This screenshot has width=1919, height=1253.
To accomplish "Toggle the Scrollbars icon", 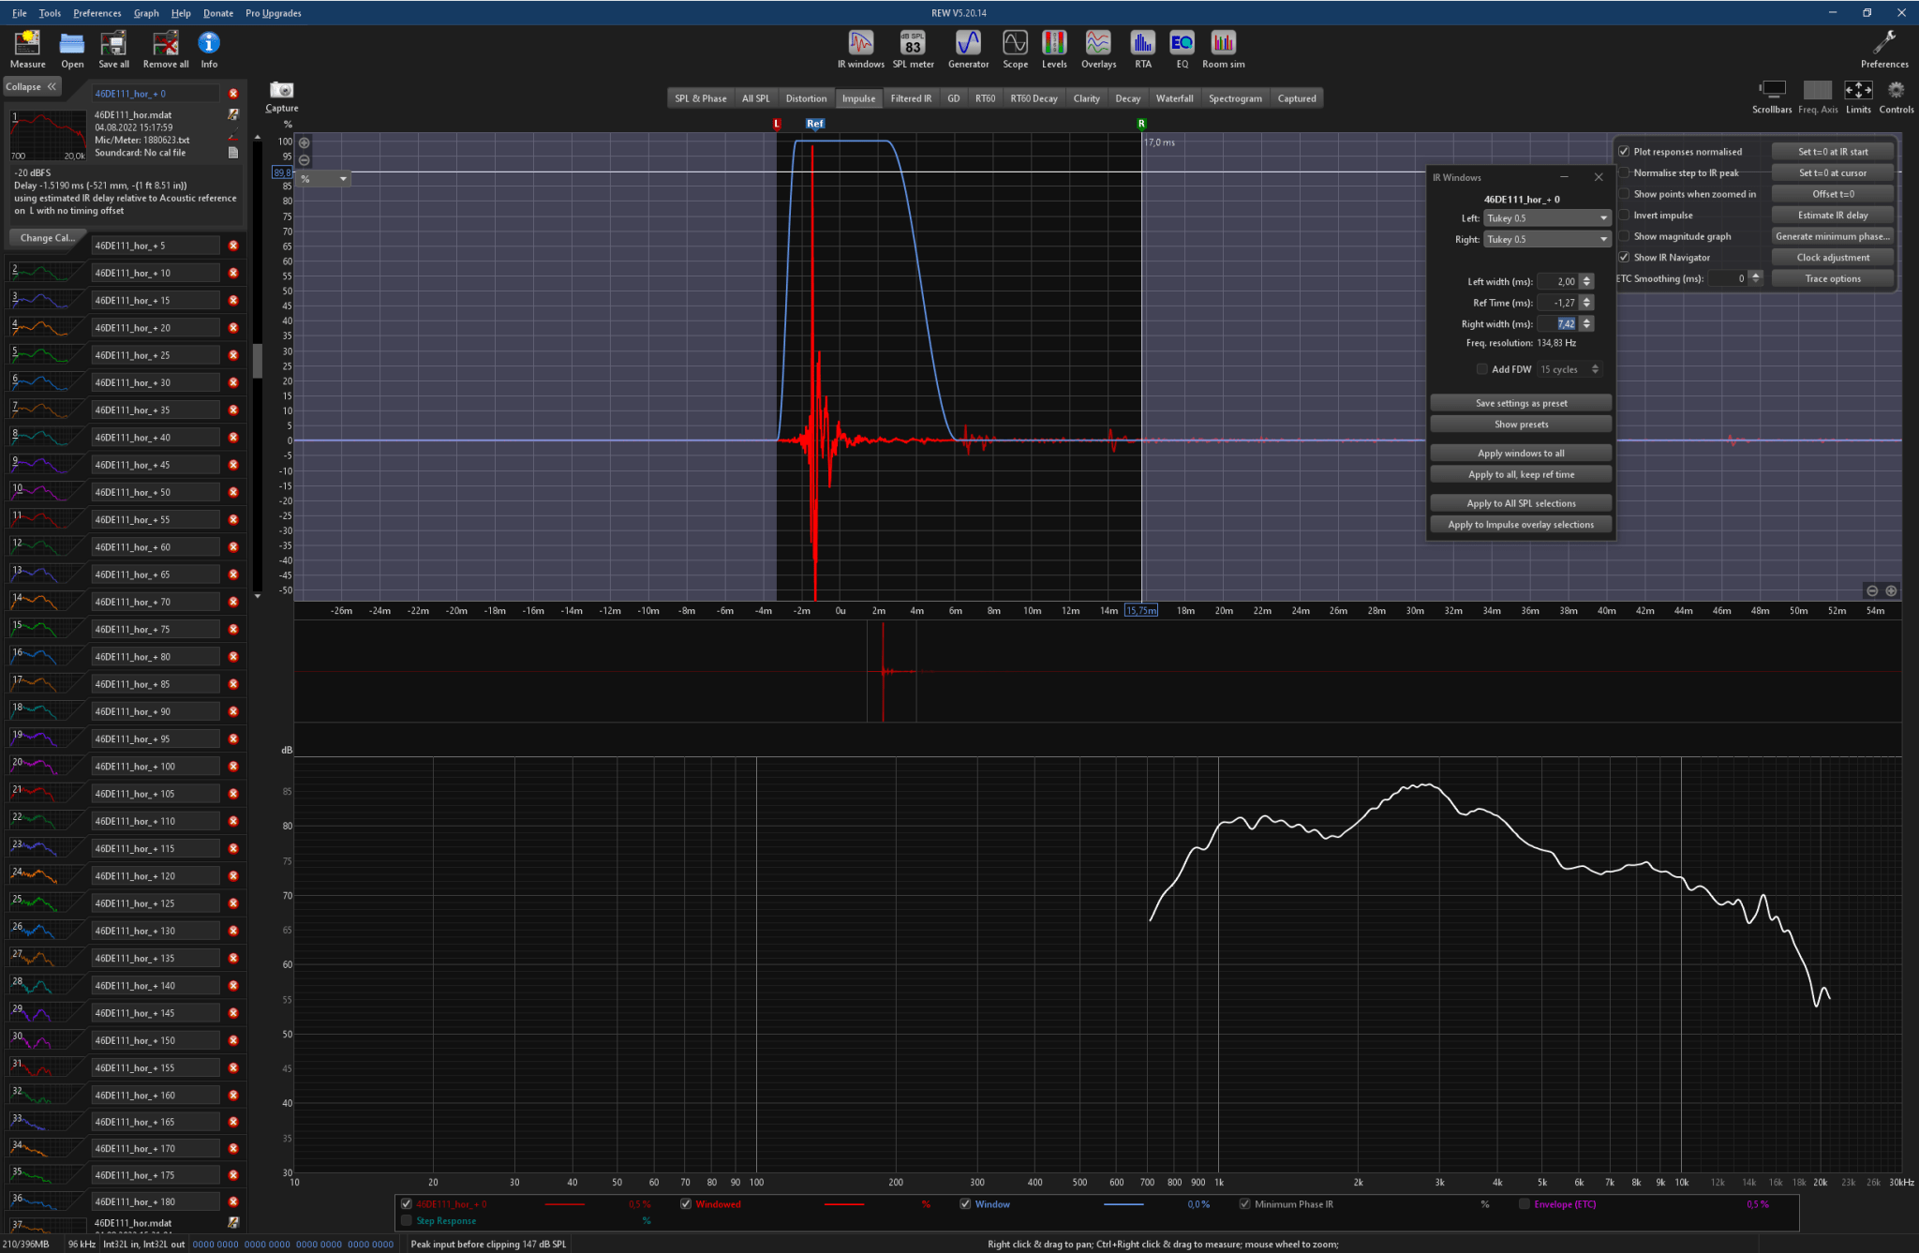I will tap(1772, 97).
